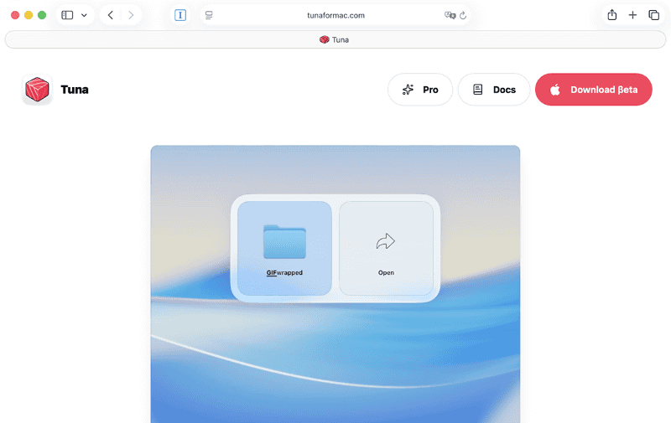Reload the page with the refresh icon
This screenshot has width=671, height=423.
(x=463, y=15)
